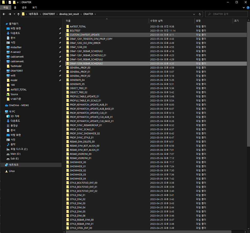This screenshot has height=233, width=250.
Task: Click the vertical scrollbar of the file list
Action: [x=248, y=84]
